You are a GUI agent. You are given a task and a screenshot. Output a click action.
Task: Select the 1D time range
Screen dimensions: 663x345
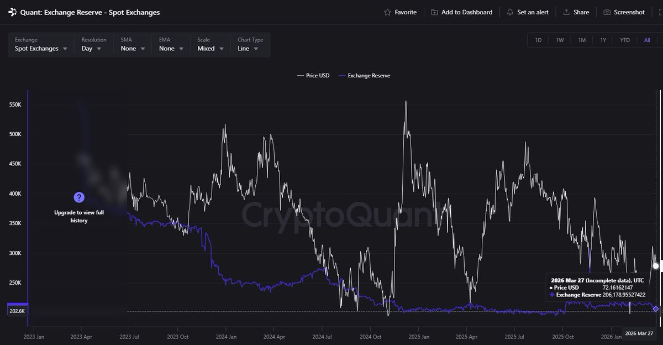pos(538,40)
